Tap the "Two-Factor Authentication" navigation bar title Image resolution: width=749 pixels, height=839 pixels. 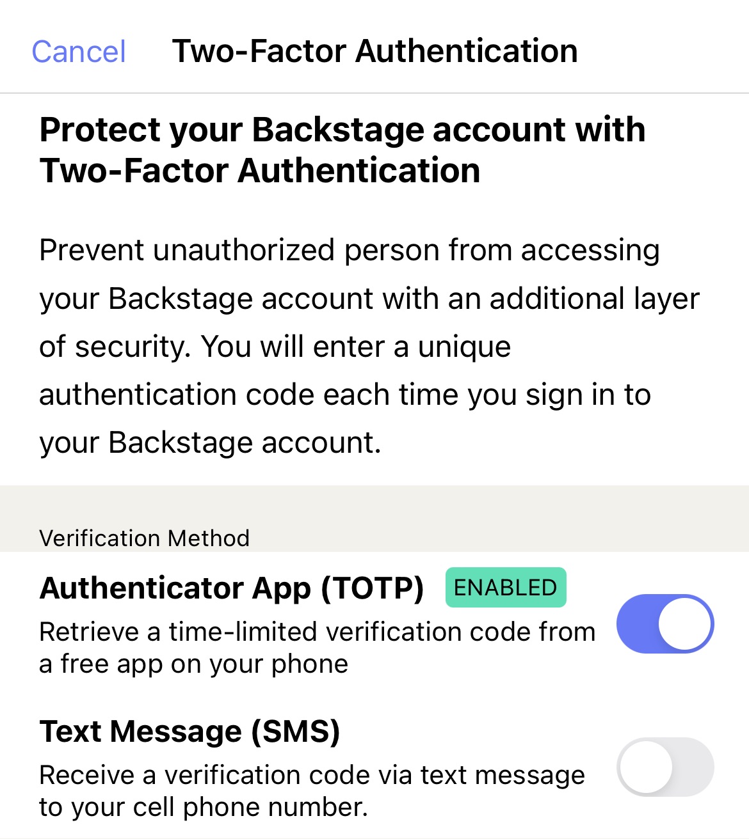click(x=375, y=51)
